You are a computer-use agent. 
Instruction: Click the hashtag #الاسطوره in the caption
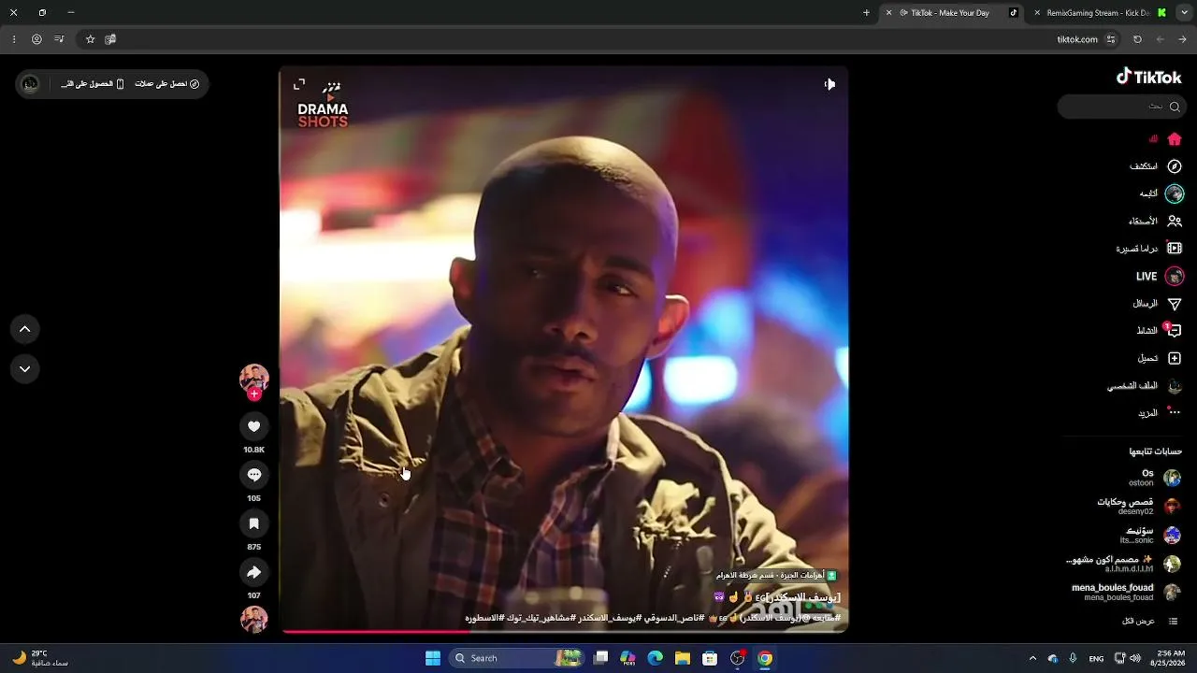coord(484,618)
